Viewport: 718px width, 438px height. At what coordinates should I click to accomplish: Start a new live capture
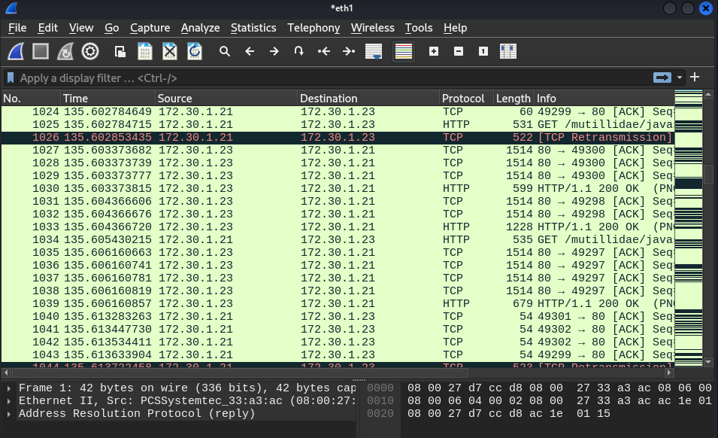click(x=15, y=51)
